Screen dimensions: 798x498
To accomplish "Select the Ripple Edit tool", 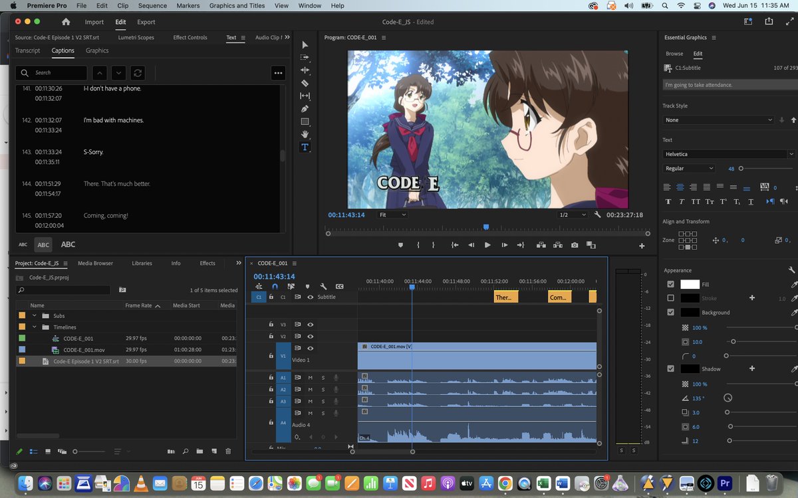I will pos(305,70).
